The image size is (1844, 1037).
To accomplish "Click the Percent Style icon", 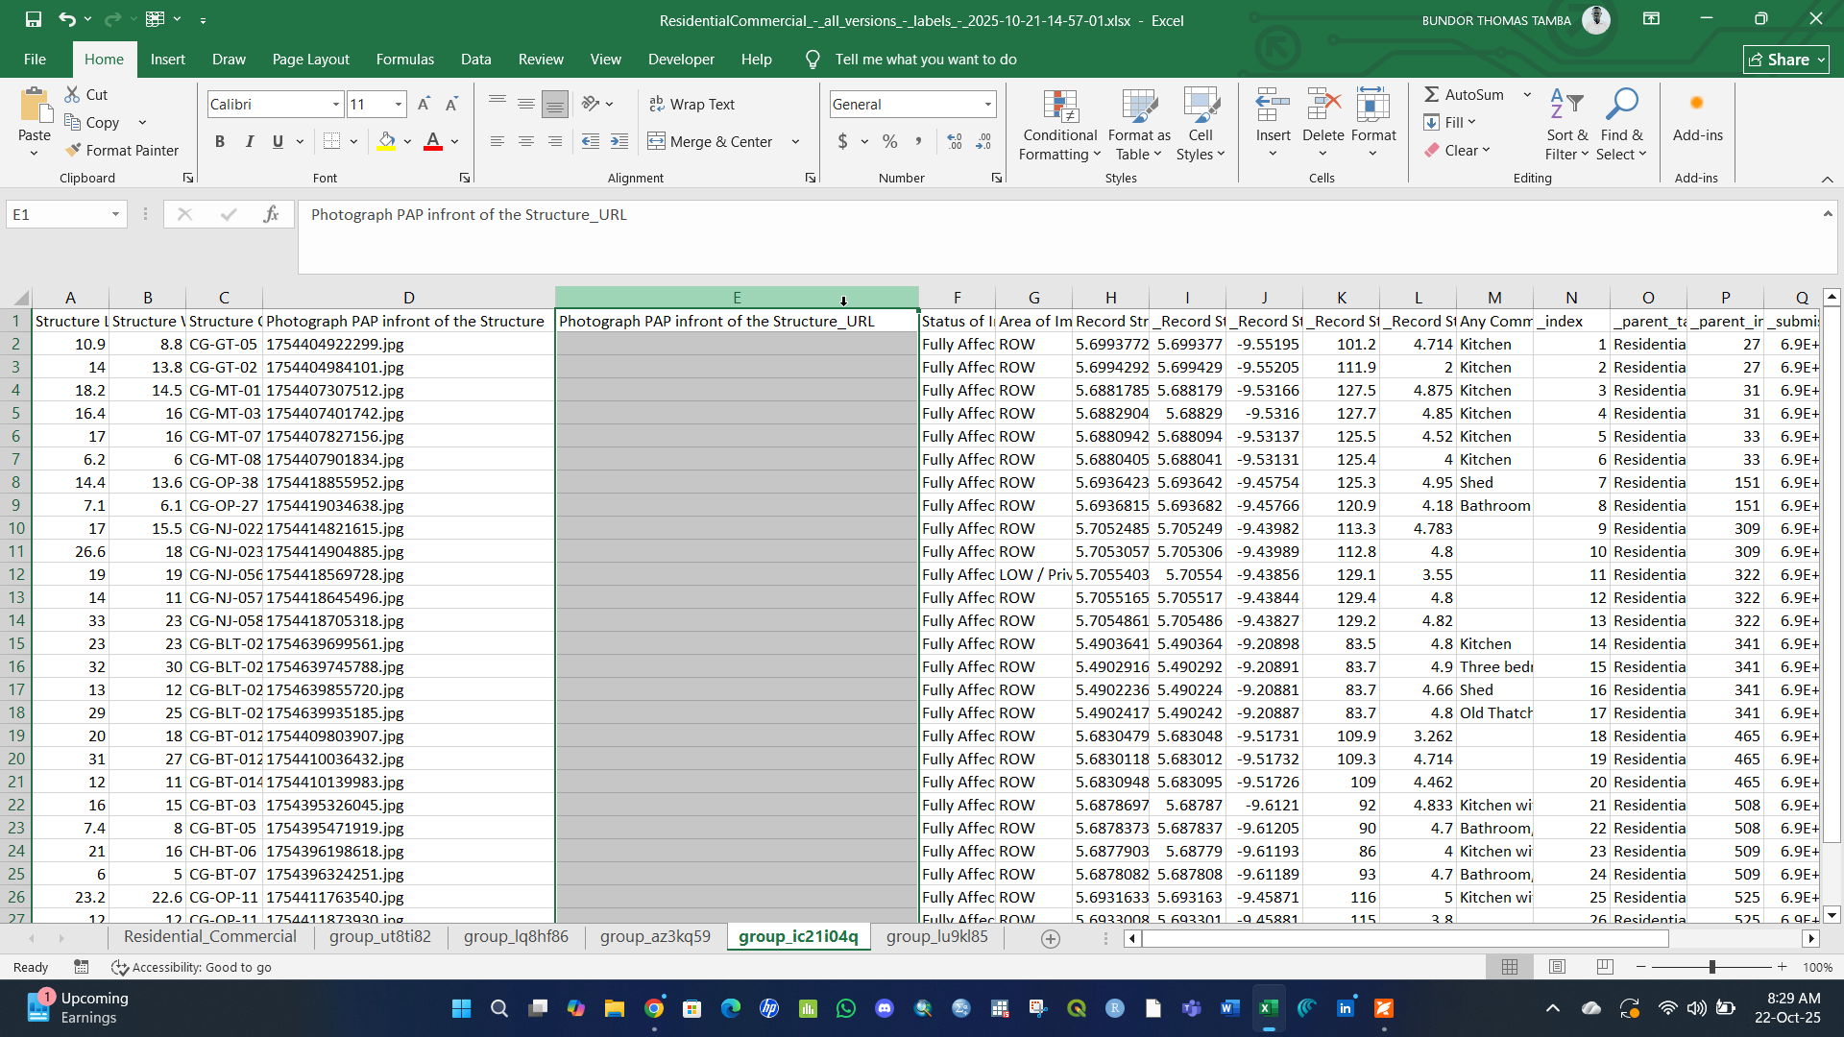I will tap(889, 142).
